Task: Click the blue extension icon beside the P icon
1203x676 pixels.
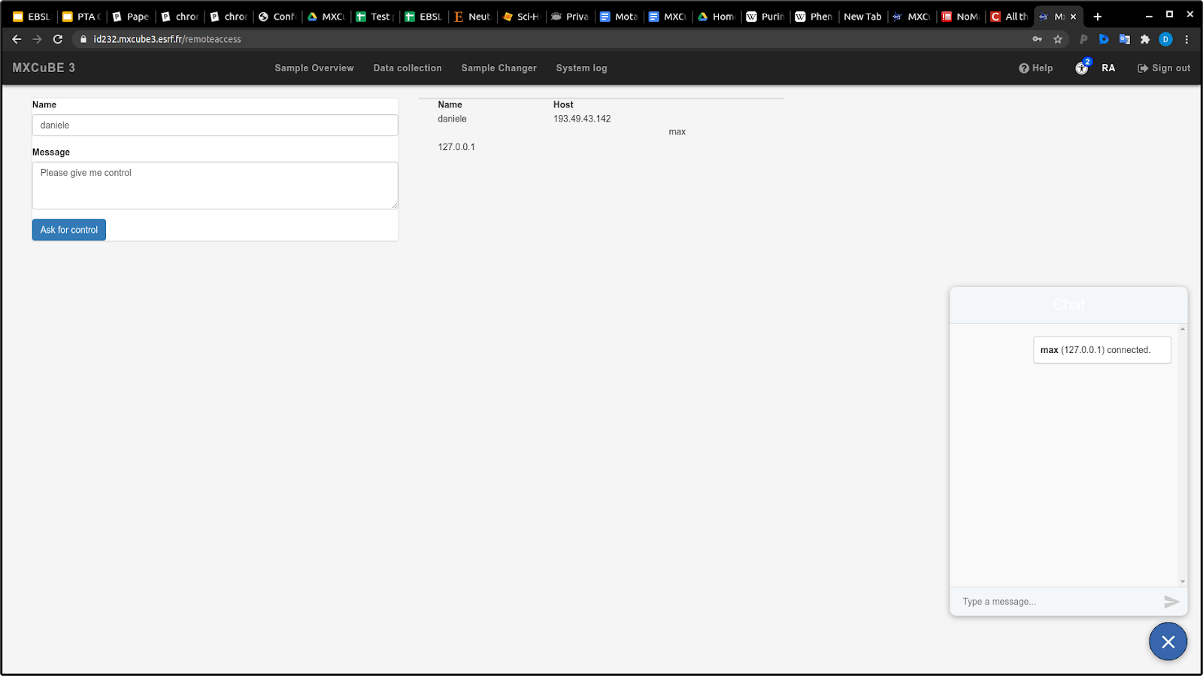Action: click(x=1104, y=39)
